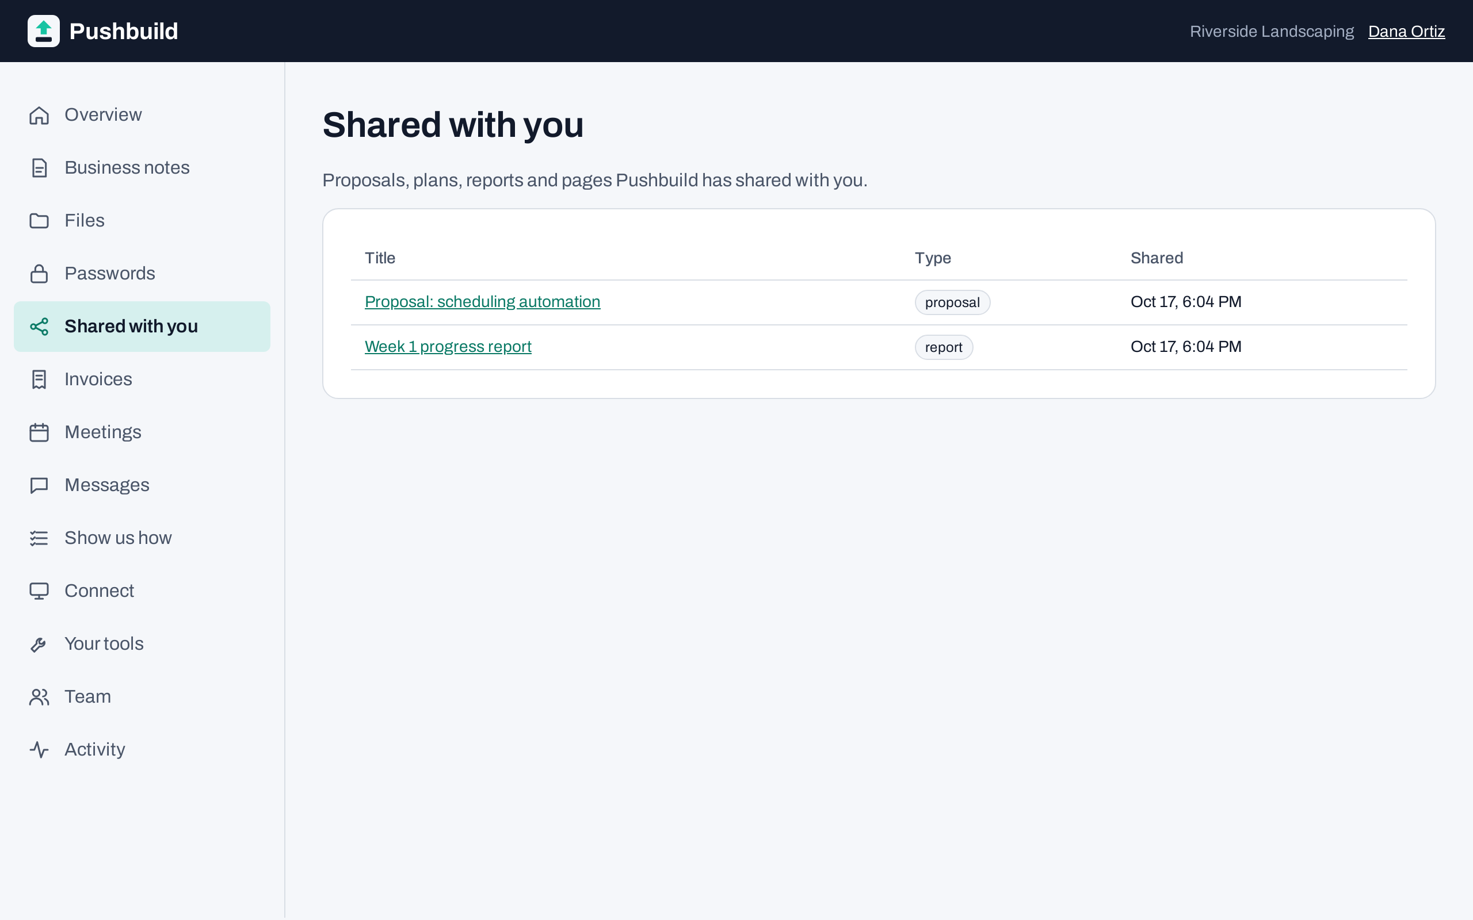Click the Shared with you share icon

[39, 327]
